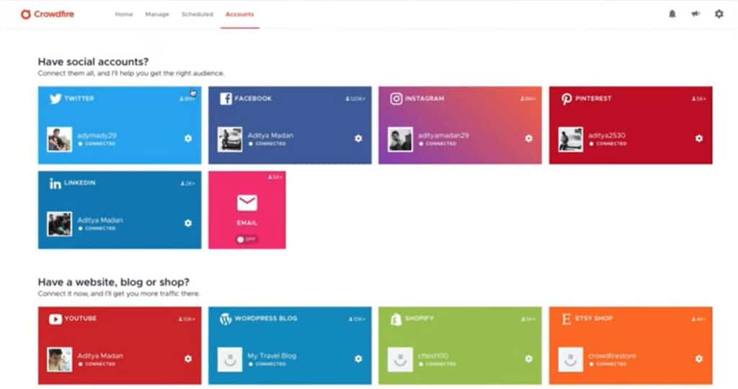Click the aditya2530 username
Viewport: 738px width, 389px height.
pos(607,135)
